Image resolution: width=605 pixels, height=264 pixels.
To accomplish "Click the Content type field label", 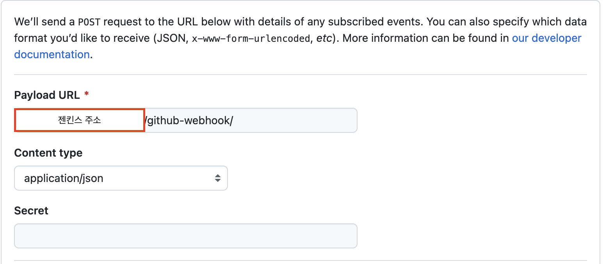I will tap(48, 153).
